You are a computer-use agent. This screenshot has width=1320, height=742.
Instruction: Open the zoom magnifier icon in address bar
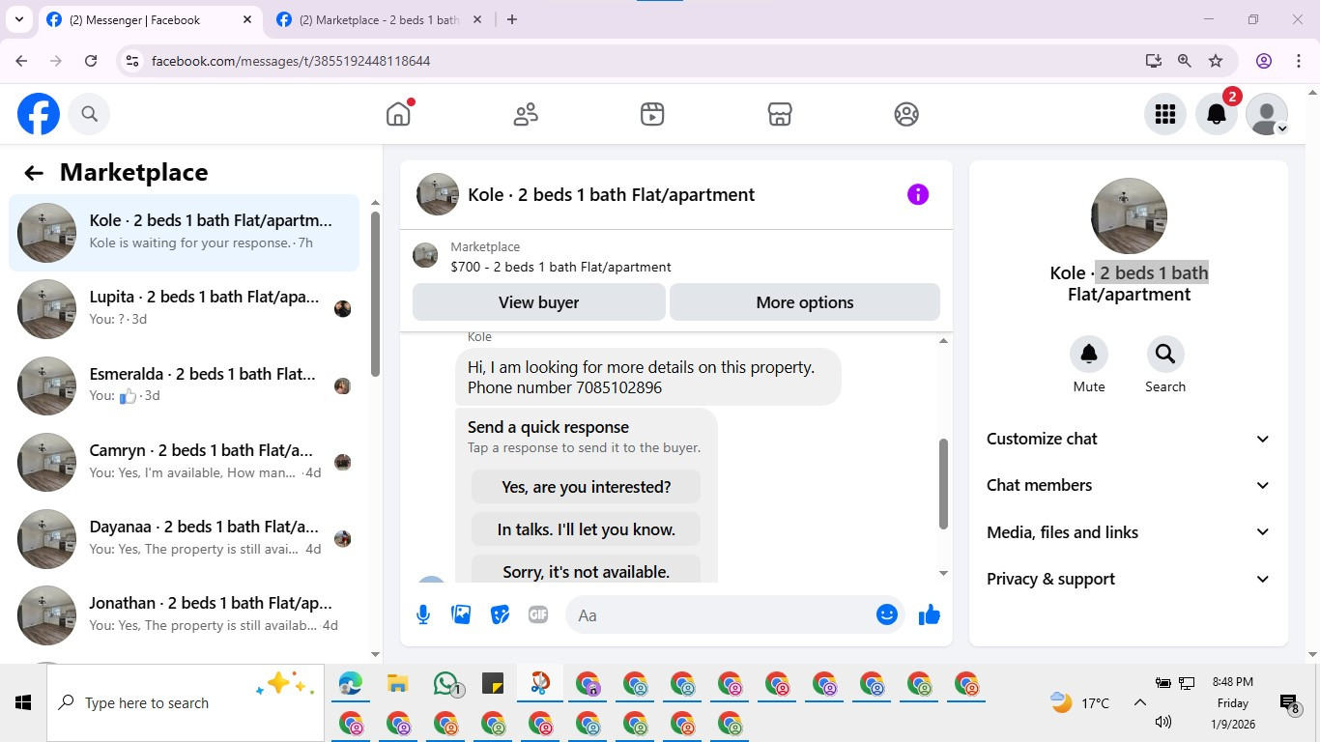coord(1184,61)
